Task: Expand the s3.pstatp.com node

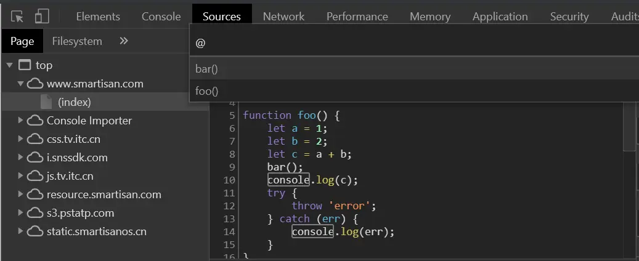Action: point(20,213)
